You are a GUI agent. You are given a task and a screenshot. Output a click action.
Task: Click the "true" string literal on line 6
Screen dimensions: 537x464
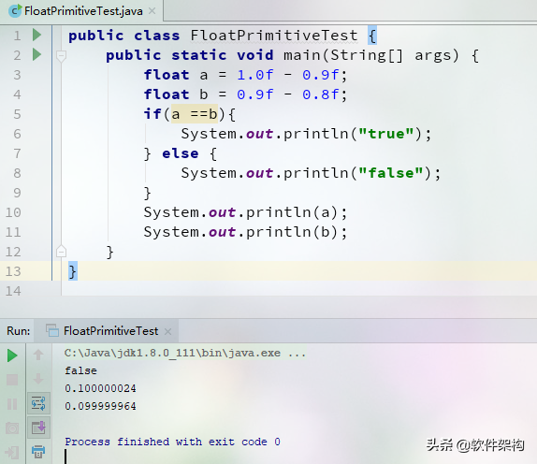click(x=386, y=134)
